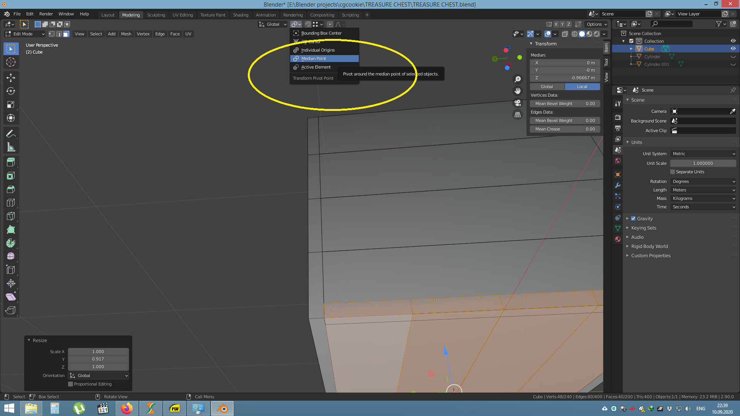
Task: Open the Modifier properties tab (wrench icon)
Action: tap(618, 185)
